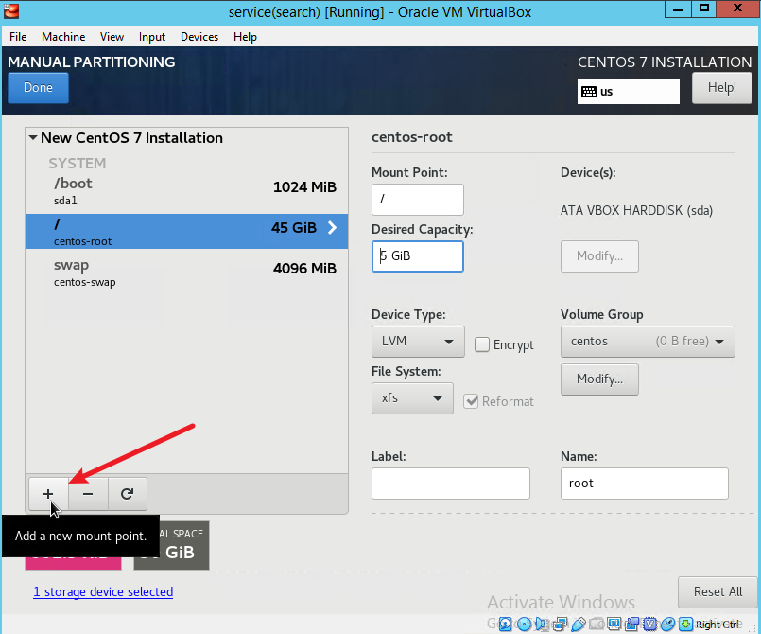Open the Help menu

pos(245,37)
